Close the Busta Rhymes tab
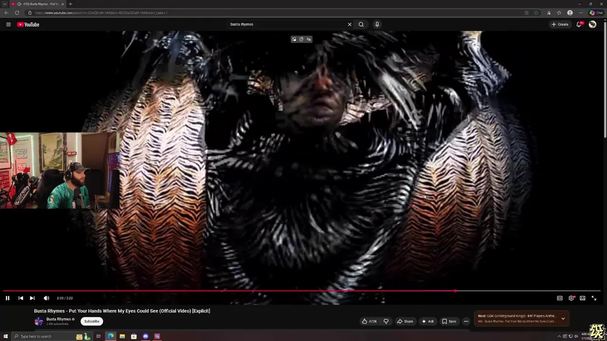 tap(63, 4)
